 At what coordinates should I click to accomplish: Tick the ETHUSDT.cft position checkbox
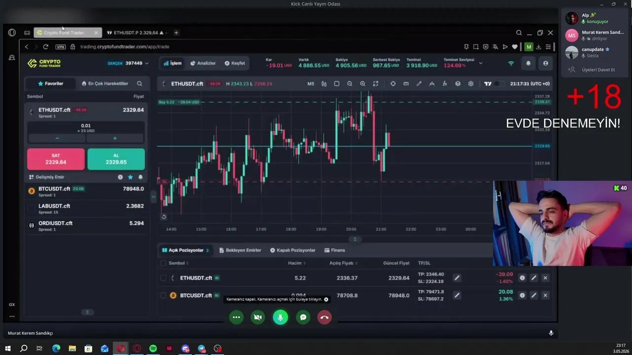163,278
